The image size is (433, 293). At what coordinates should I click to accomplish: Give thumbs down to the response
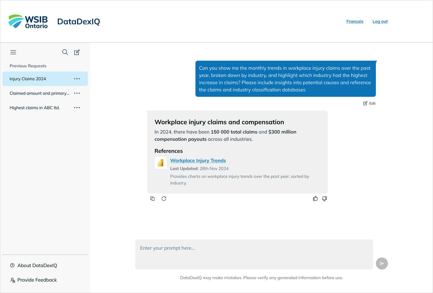pos(324,198)
